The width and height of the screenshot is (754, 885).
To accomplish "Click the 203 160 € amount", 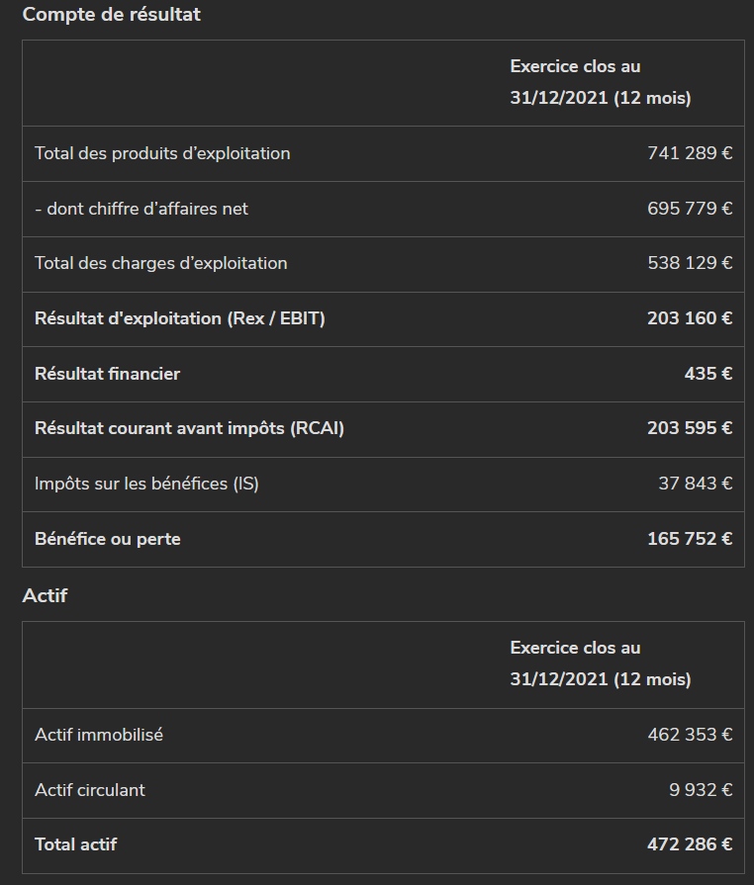I will pos(690,318).
